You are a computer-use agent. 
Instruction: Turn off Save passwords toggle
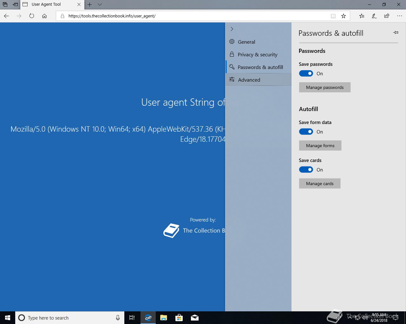click(306, 73)
